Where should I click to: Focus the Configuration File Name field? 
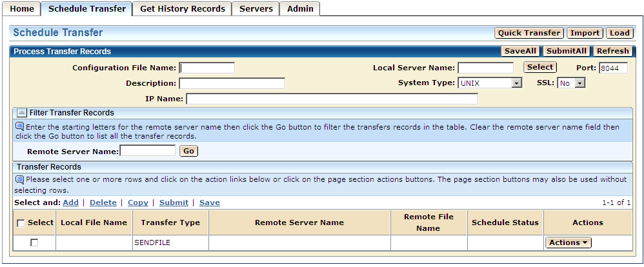click(207, 68)
